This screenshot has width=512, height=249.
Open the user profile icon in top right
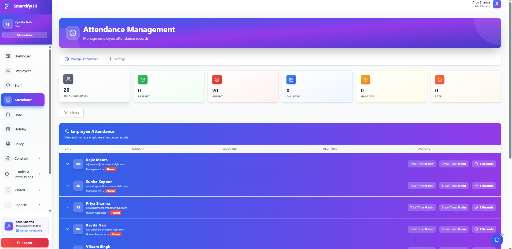497,4
